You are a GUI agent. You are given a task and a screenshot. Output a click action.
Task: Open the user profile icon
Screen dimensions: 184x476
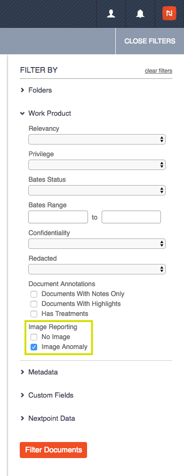(111, 14)
